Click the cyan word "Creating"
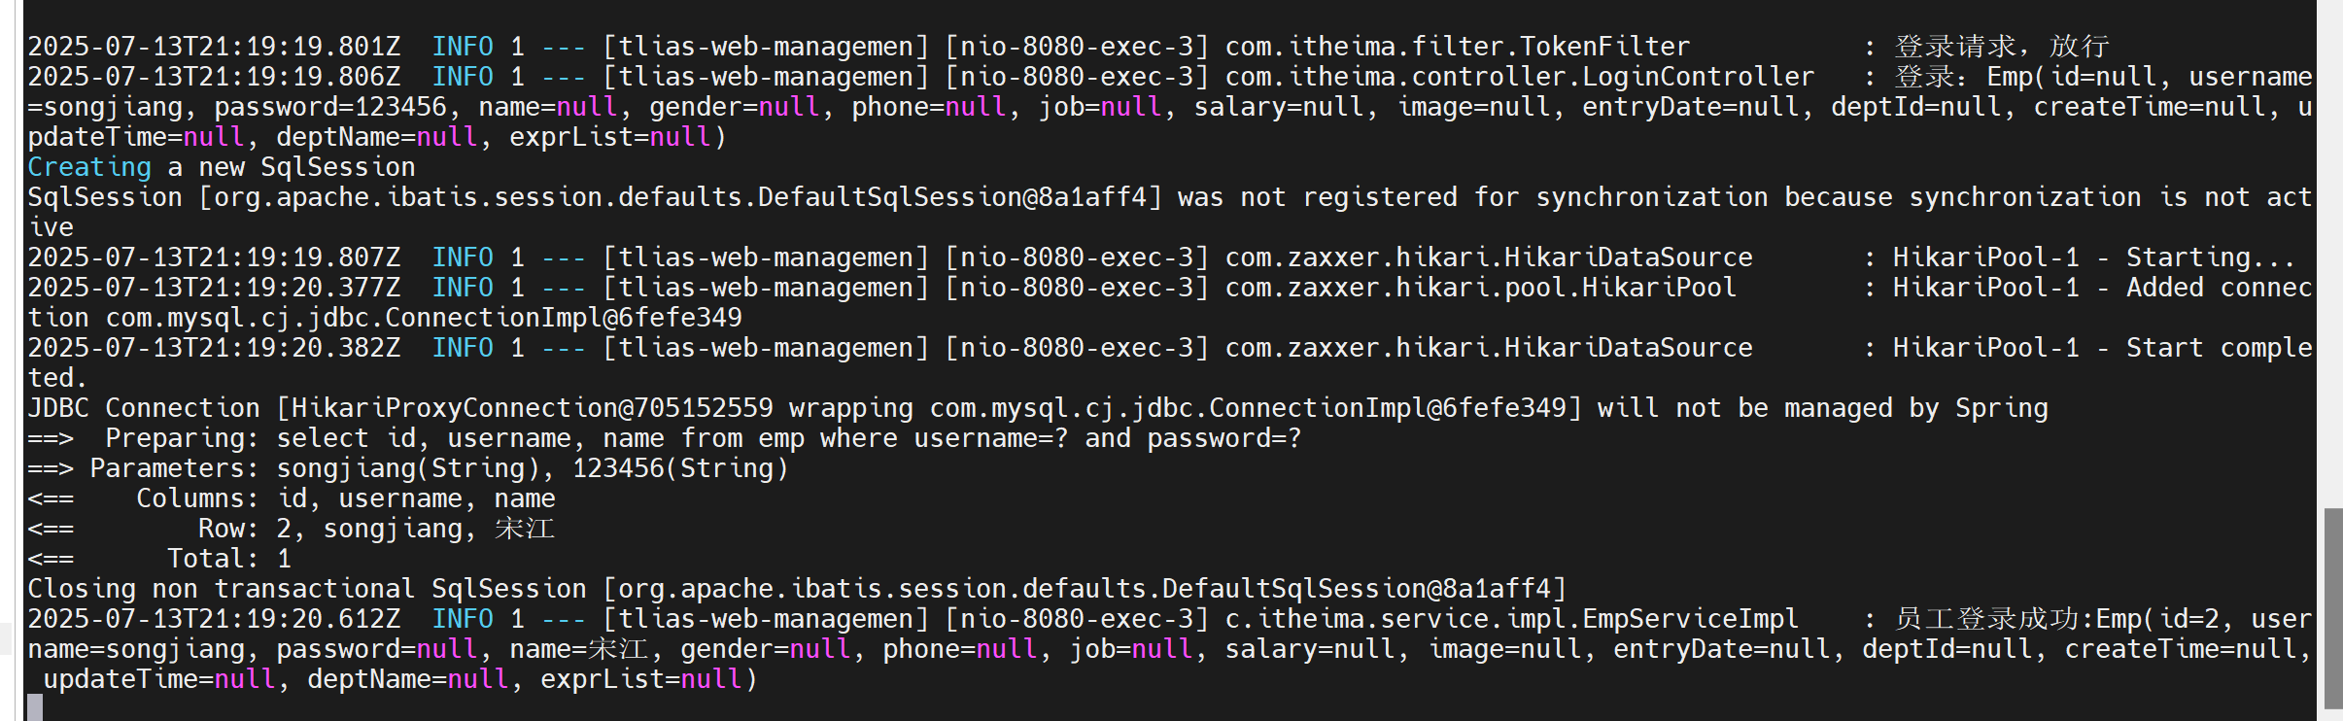Screen dimensions: 2343x721 [x=89, y=167]
